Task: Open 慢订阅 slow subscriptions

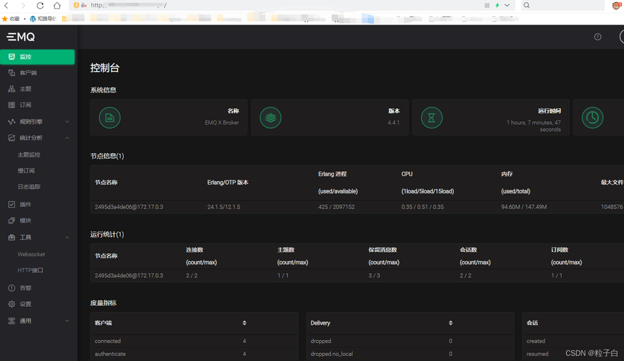Action: click(26, 170)
